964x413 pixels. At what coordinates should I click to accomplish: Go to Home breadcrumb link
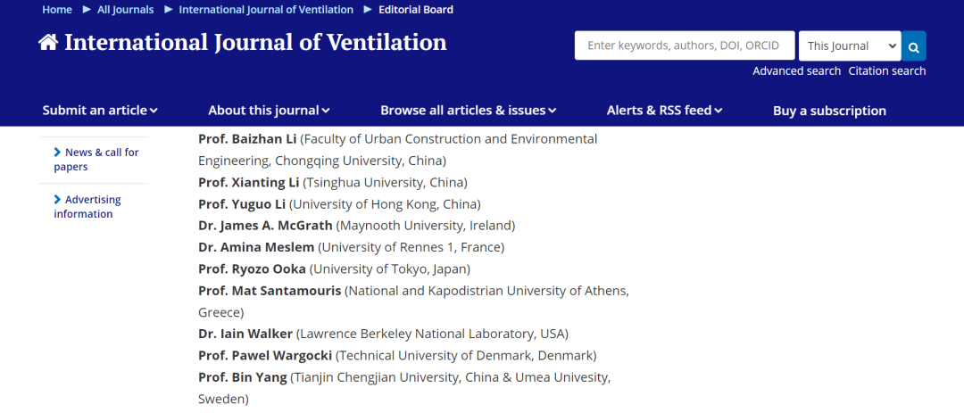click(56, 9)
